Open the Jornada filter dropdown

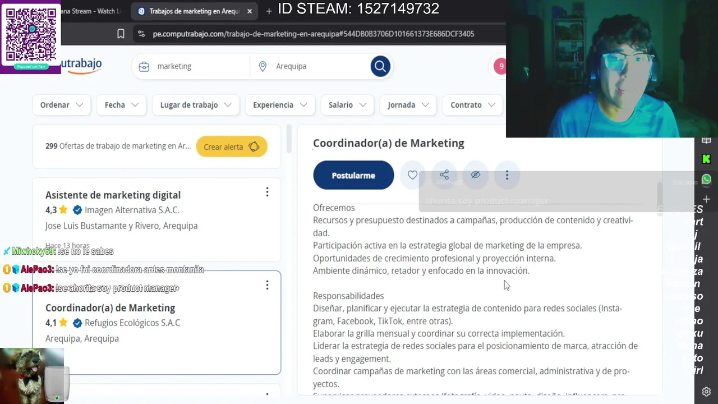point(408,105)
